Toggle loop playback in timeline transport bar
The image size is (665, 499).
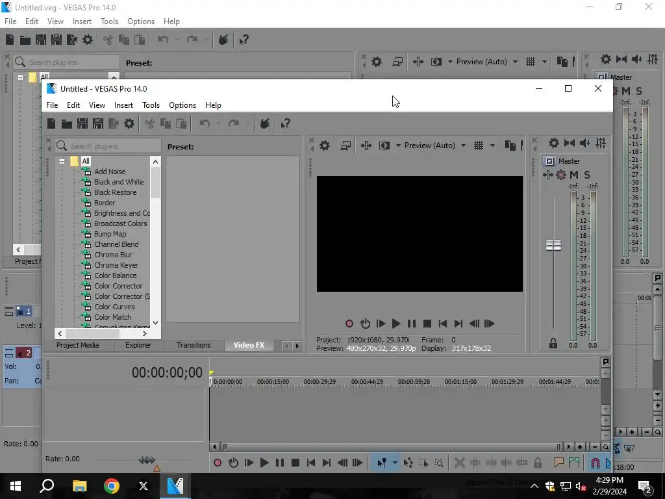(x=233, y=463)
